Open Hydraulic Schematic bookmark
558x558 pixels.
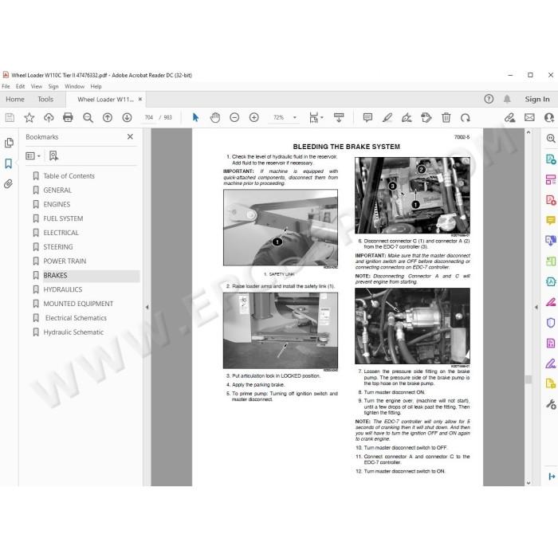73,332
